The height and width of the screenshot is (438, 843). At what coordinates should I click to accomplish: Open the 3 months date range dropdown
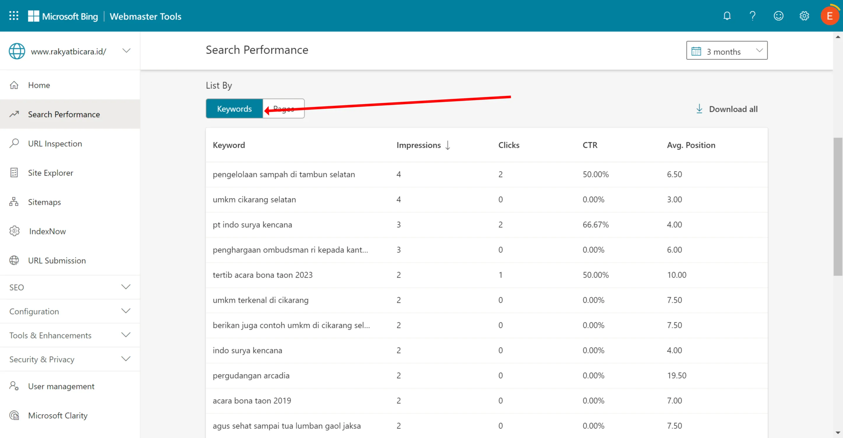[x=727, y=50]
